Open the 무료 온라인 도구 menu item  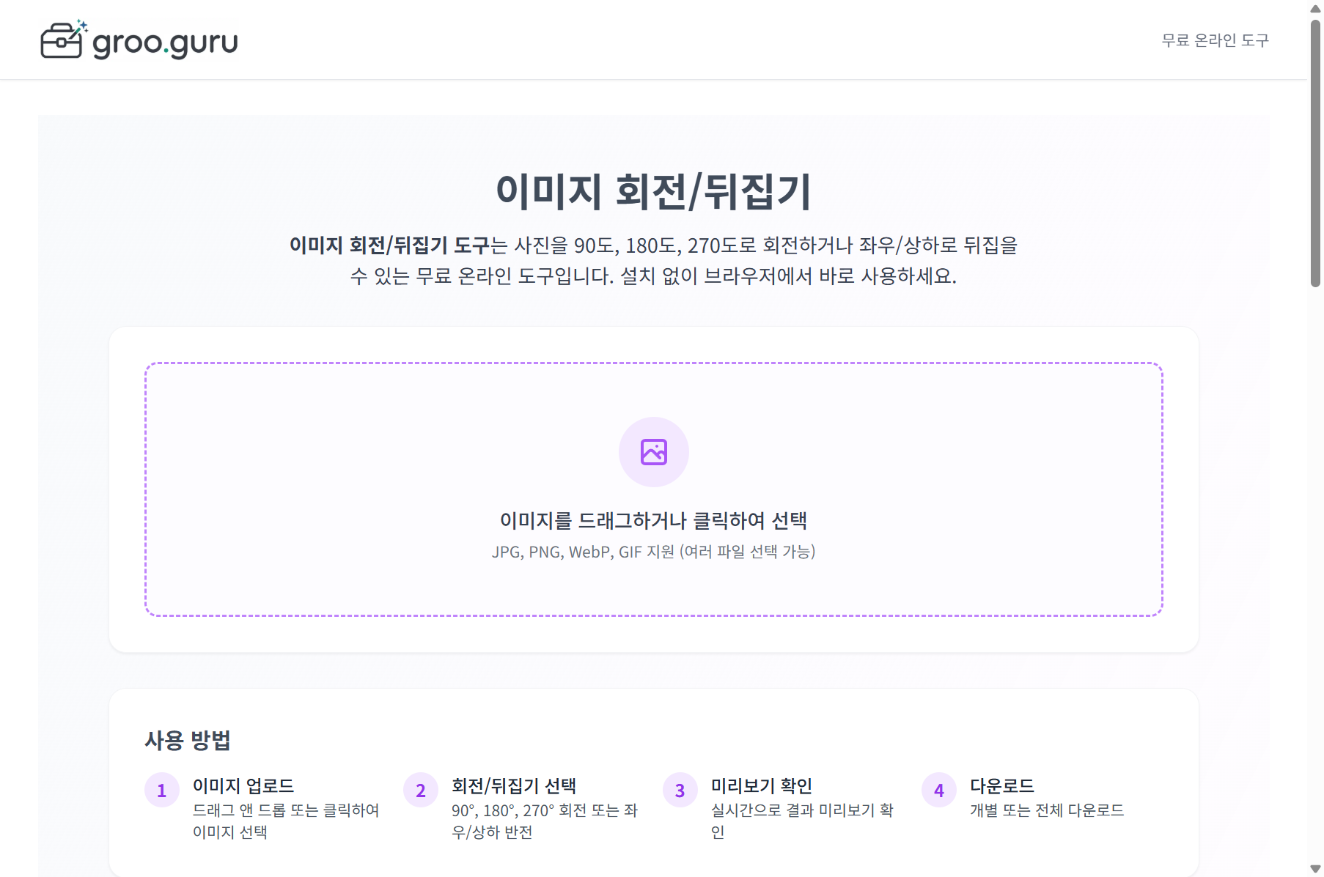click(1214, 40)
